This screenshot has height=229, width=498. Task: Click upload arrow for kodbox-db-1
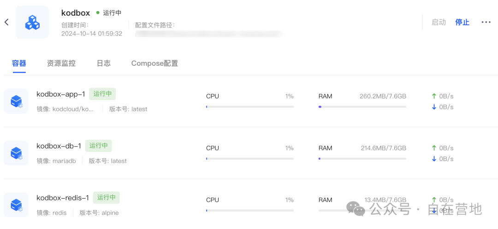pyautogui.click(x=434, y=148)
